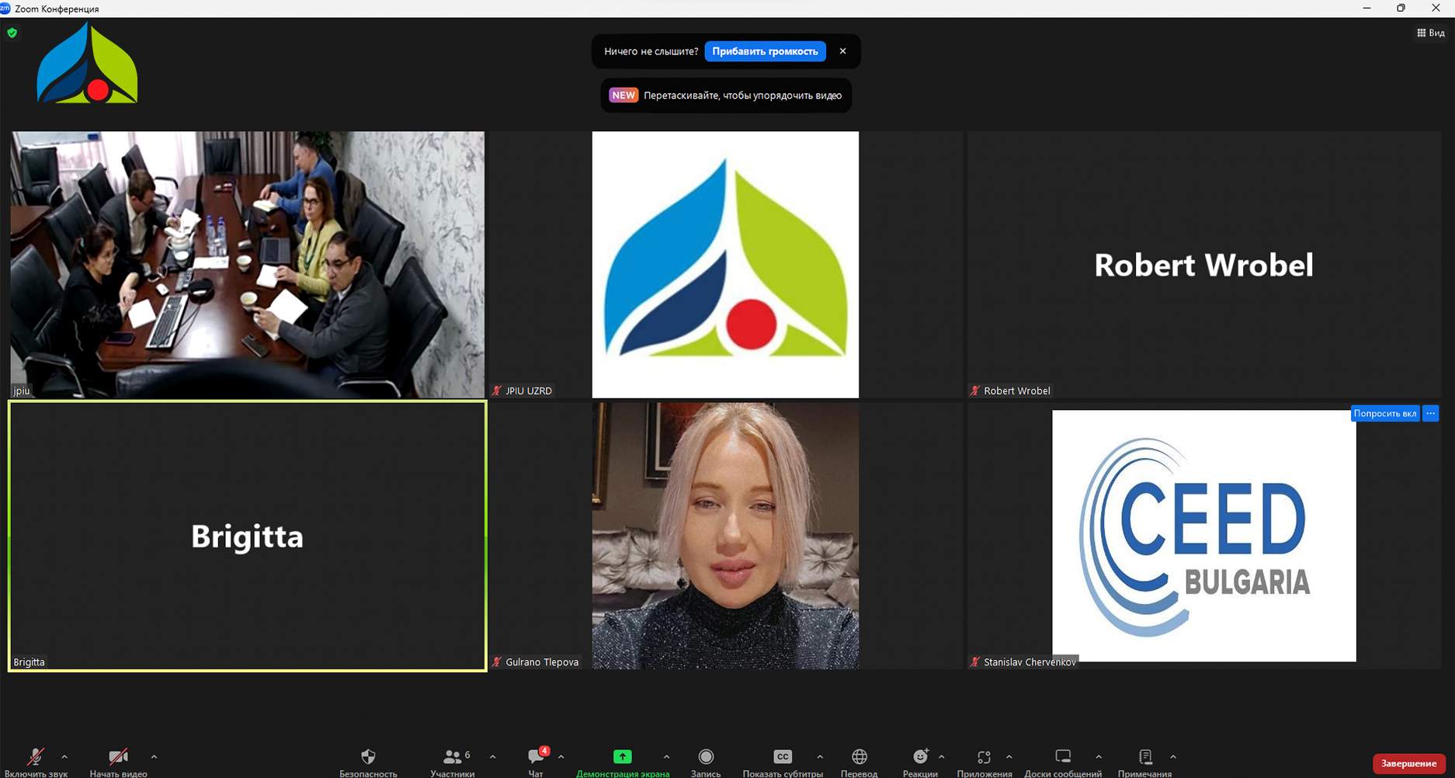This screenshot has height=778, width=1455.
Task: Expand video options arrow next to camera
Action: coord(154,756)
